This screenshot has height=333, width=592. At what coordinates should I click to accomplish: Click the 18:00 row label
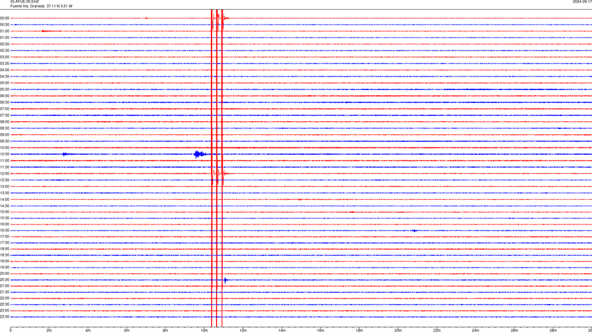pos(5,249)
